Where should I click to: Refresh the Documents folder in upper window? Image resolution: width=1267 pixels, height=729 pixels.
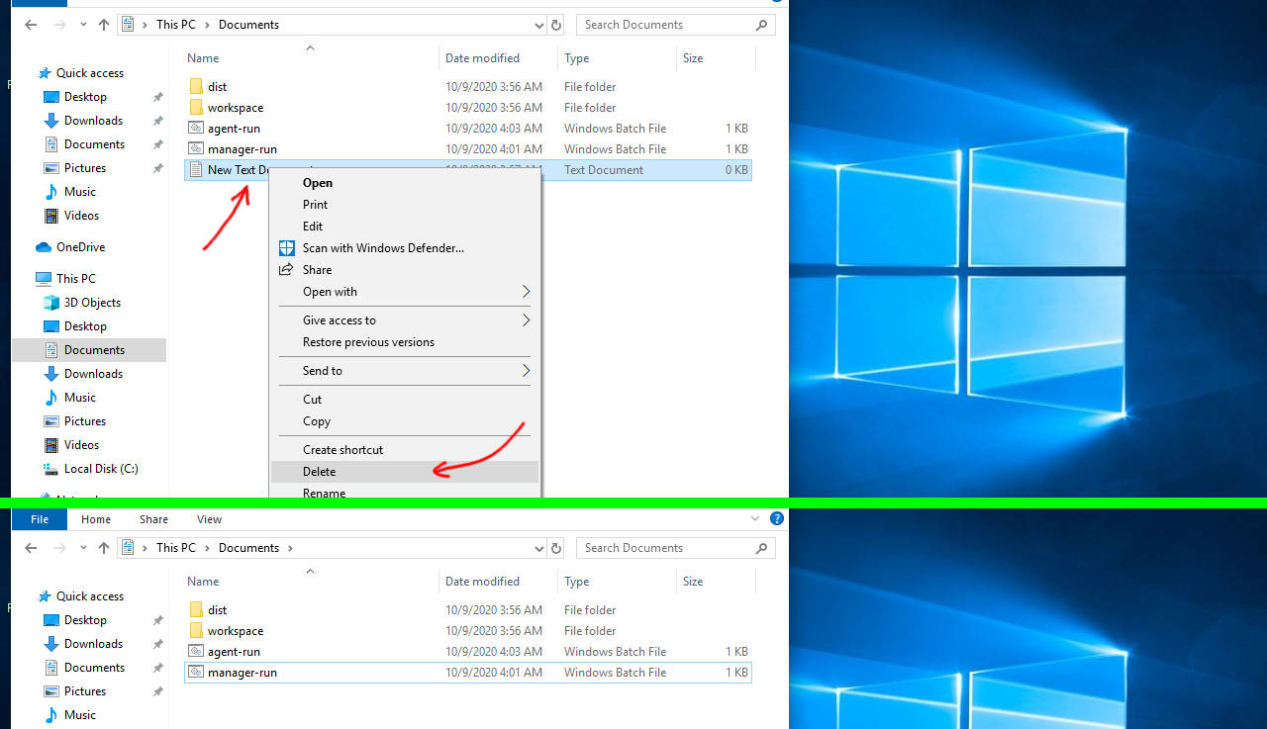point(556,25)
